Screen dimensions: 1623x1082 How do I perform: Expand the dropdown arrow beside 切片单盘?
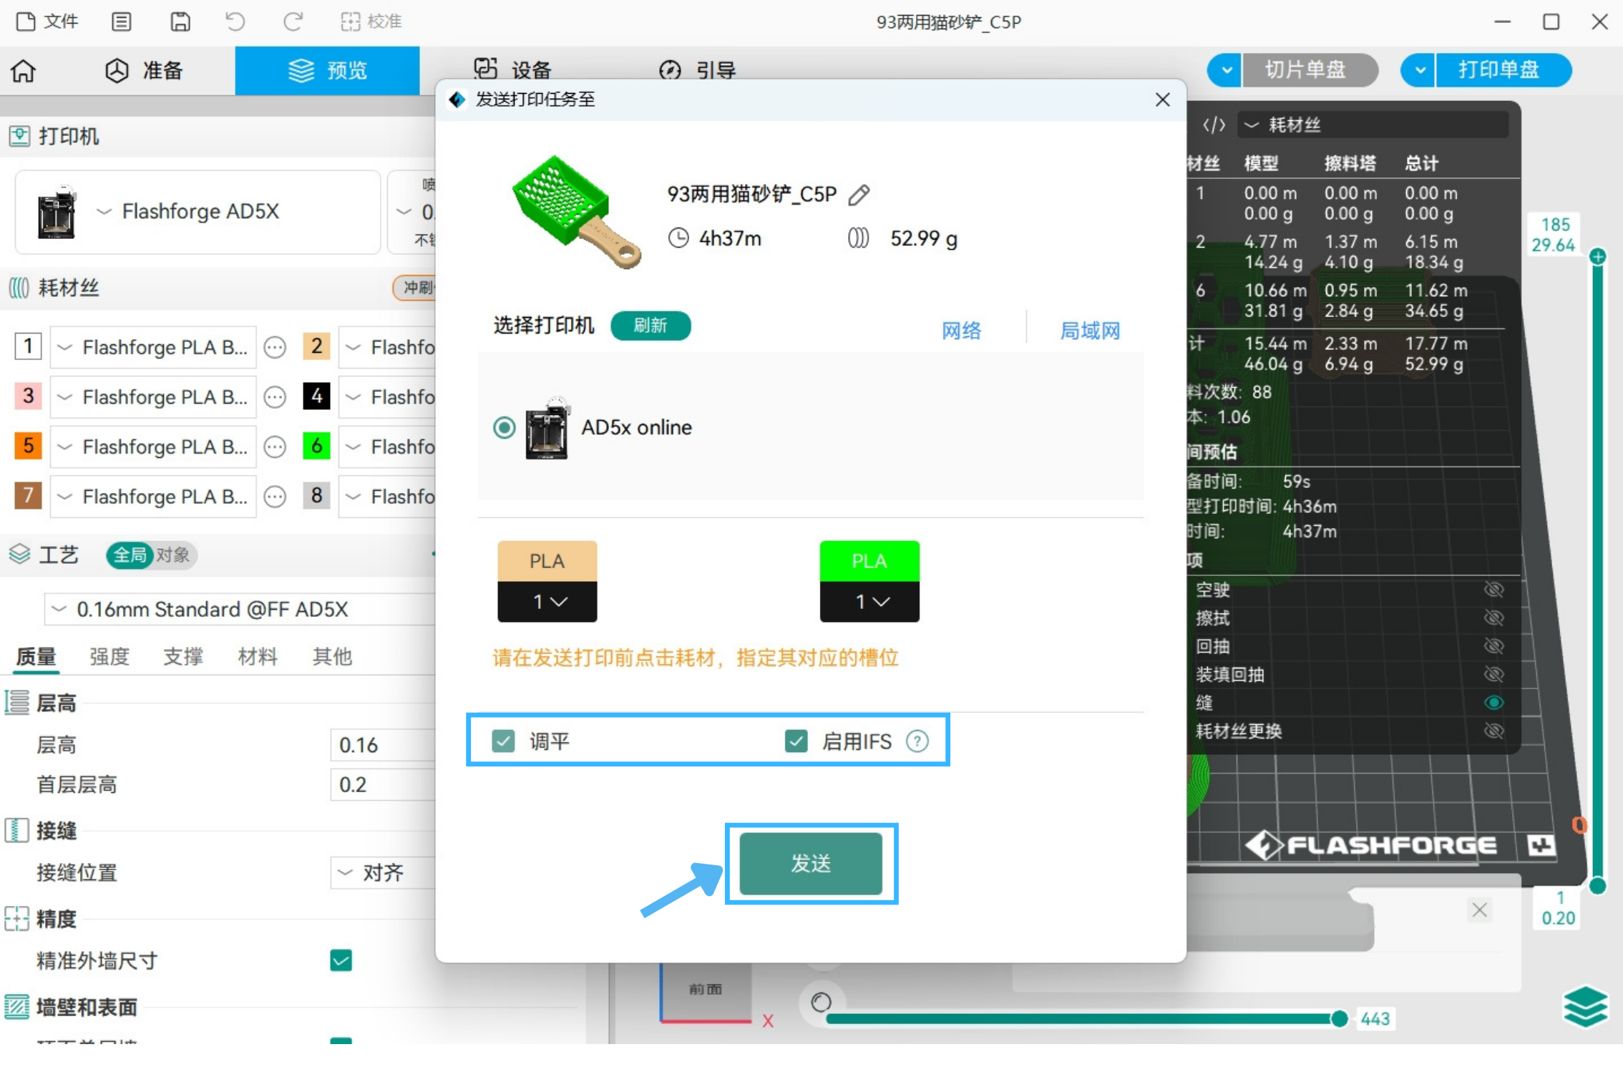1225,70
